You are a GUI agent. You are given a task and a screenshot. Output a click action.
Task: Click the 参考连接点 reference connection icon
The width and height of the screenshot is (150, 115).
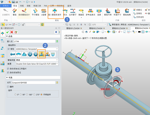click(x=91, y=11)
